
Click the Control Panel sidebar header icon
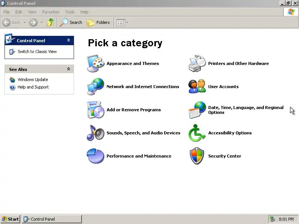click(x=10, y=39)
